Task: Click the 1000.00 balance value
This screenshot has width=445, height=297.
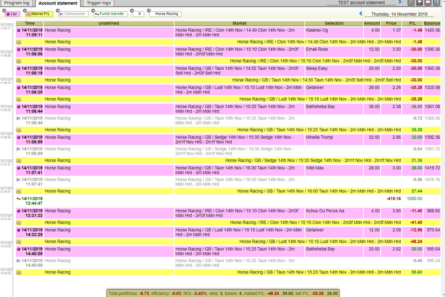Action: coord(414,199)
